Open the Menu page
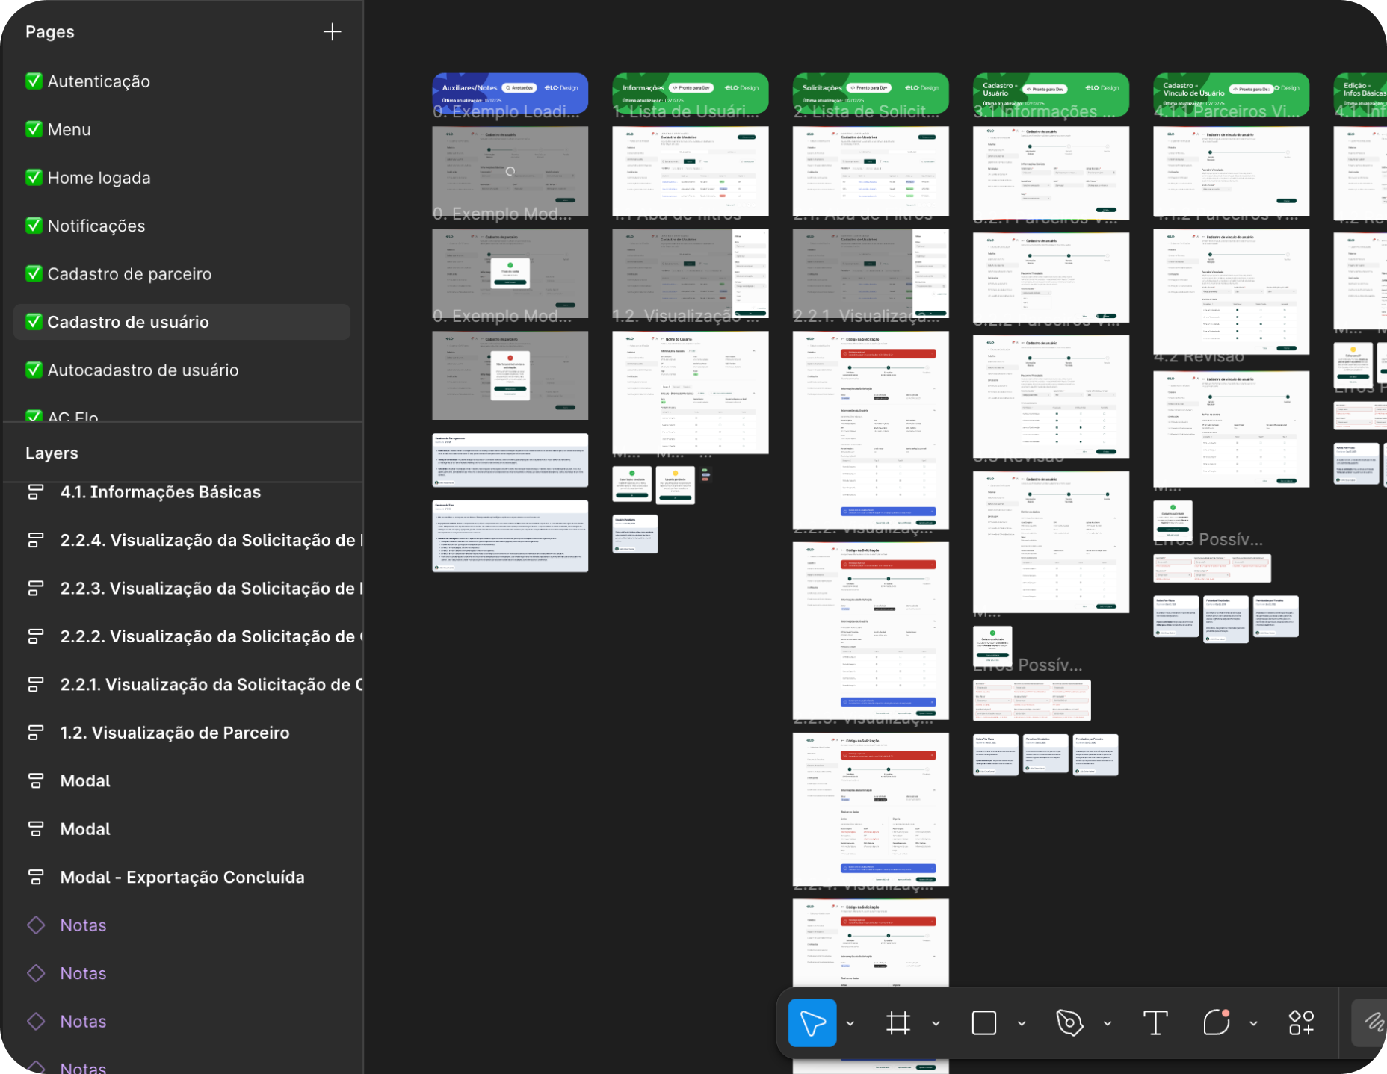Screen dimensions: 1387x1074 (182, 129)
